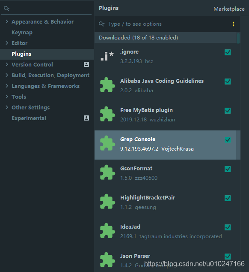Select the Other Settings category
This screenshot has height=272, width=249.
tap(31, 108)
